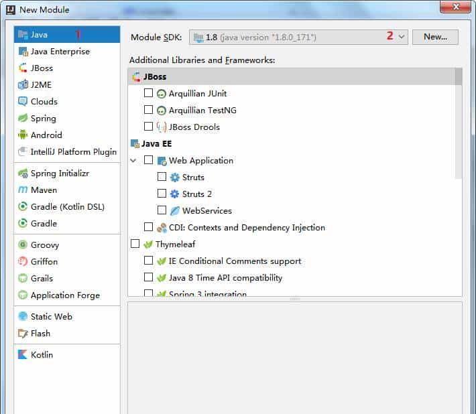Enable the WebServices checkbox
This screenshot has height=414, width=476.
[x=162, y=210]
